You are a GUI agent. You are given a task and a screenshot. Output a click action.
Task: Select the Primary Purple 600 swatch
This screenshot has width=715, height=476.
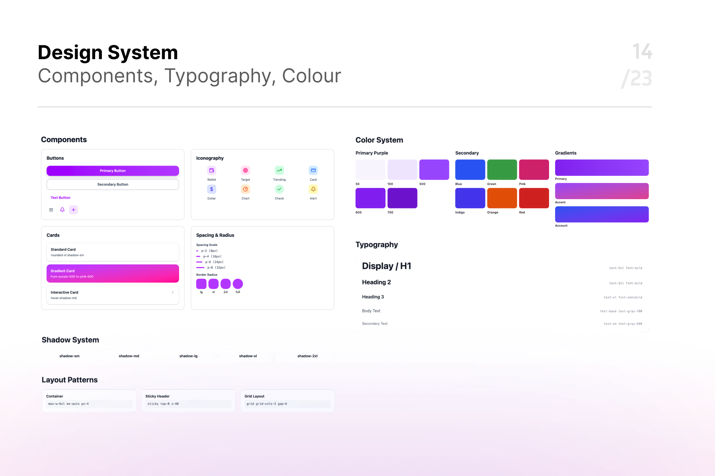370,198
